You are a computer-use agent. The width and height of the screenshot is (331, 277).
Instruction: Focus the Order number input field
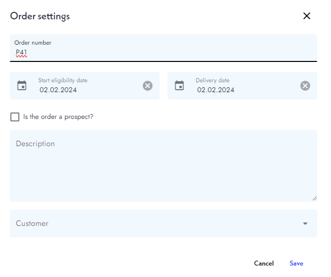[164, 52]
